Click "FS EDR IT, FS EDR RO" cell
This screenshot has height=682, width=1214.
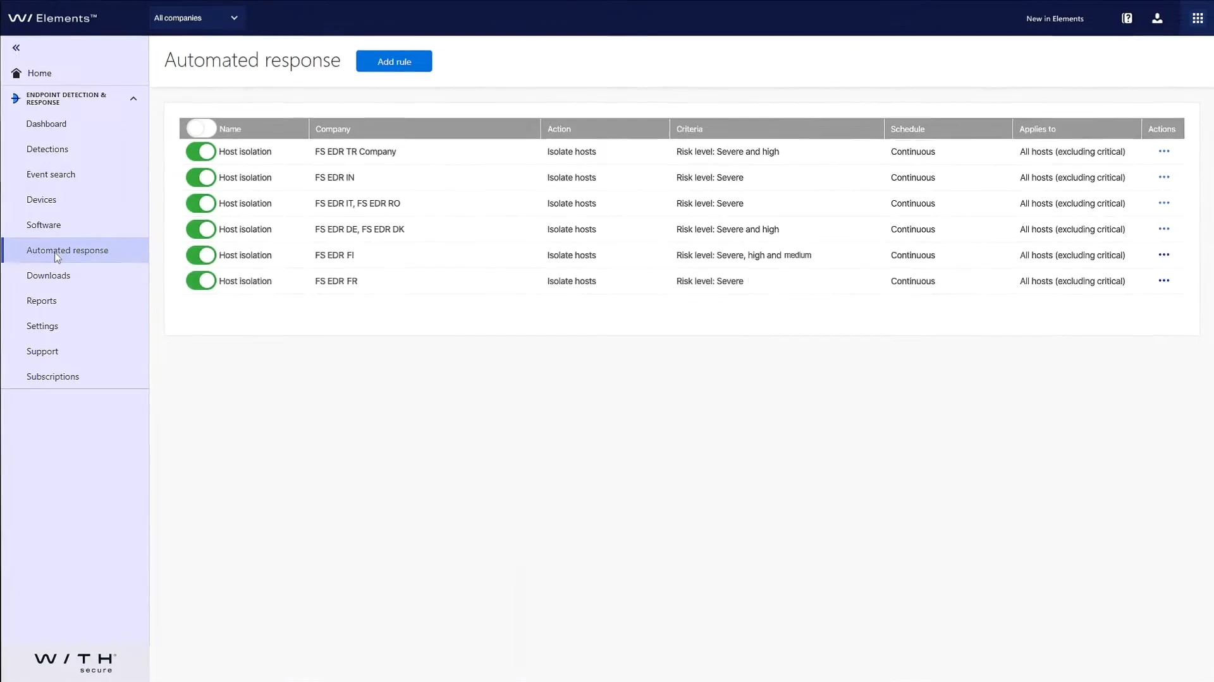(x=357, y=203)
